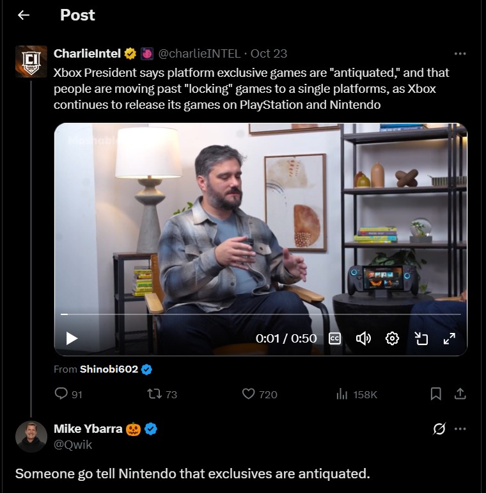Viewport: 486px width, 493px height.
Task: Play the embedded video
Action: pos(72,338)
